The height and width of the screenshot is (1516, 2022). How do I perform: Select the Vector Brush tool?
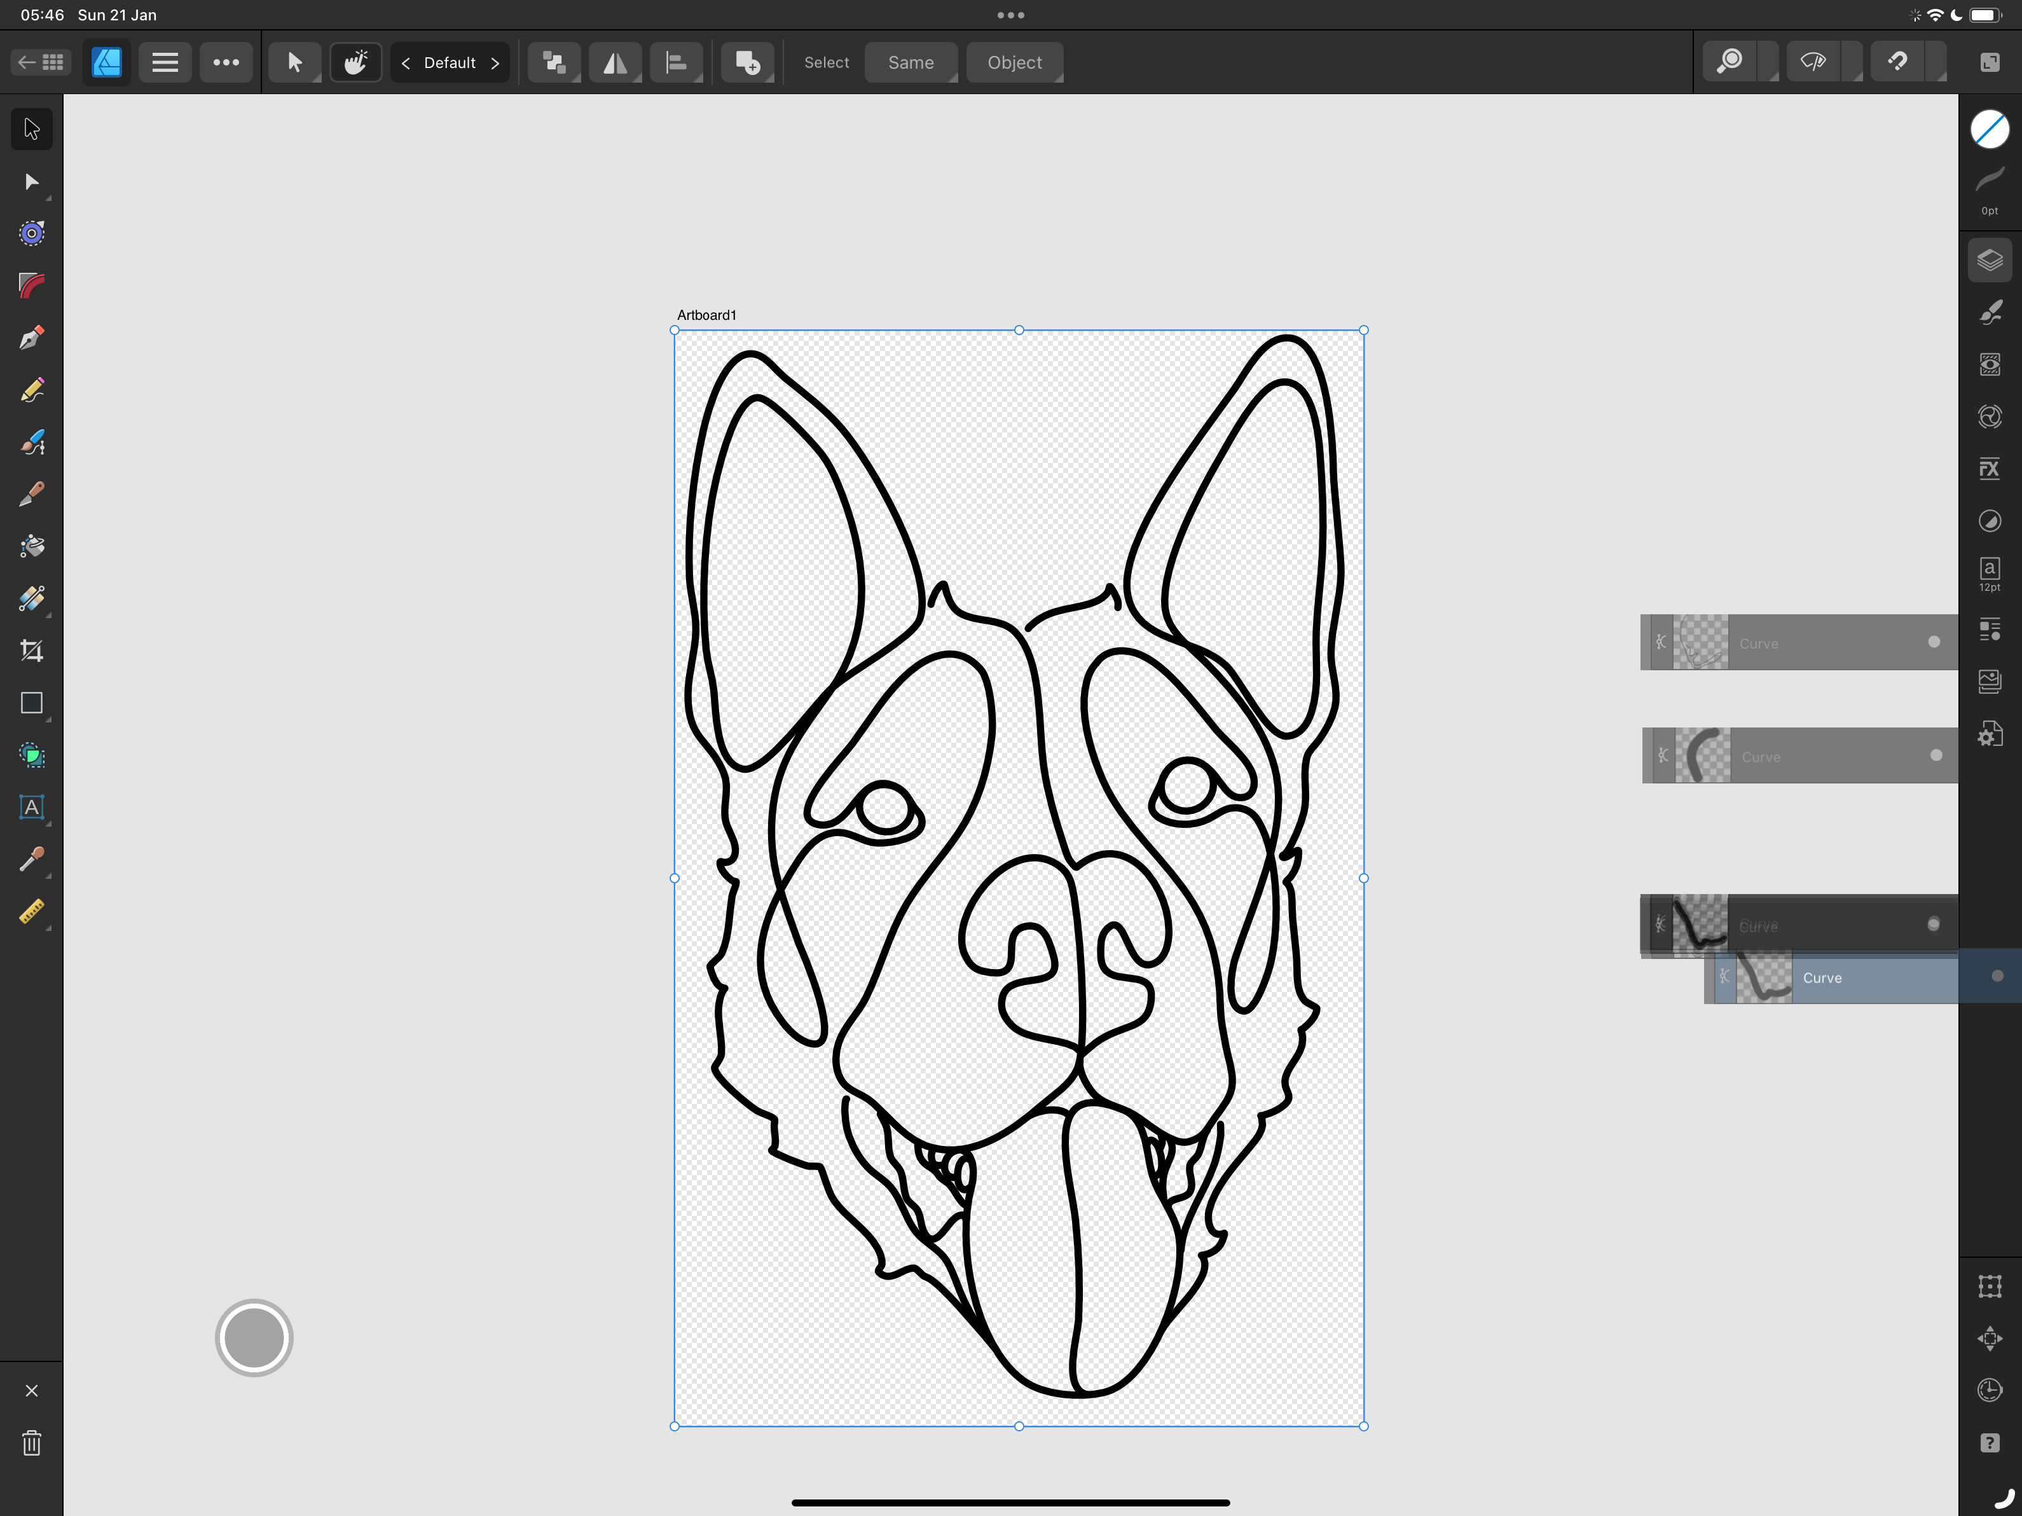(32, 443)
